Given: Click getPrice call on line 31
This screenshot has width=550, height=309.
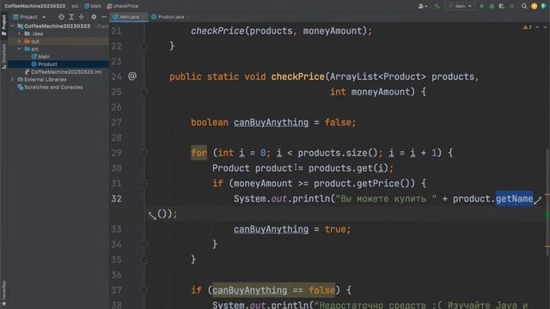Looking at the screenshot, I should (378, 184).
